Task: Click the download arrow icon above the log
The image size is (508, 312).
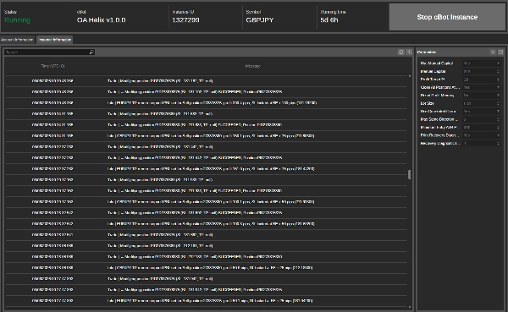Action: (409, 52)
